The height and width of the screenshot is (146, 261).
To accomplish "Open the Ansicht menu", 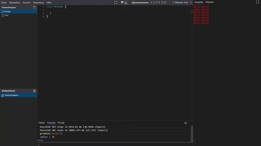I will (27, 3).
